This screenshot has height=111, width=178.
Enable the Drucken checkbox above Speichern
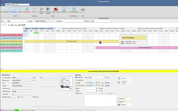(118, 102)
